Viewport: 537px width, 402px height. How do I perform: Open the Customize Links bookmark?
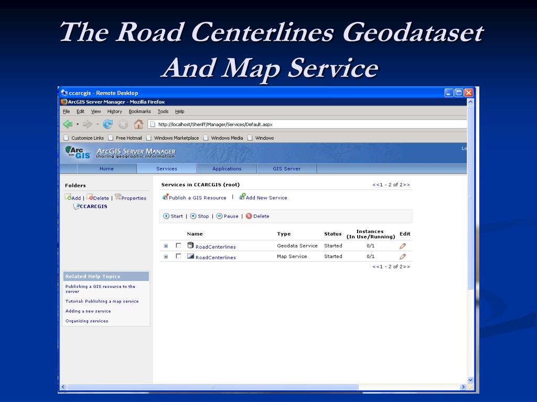point(84,138)
